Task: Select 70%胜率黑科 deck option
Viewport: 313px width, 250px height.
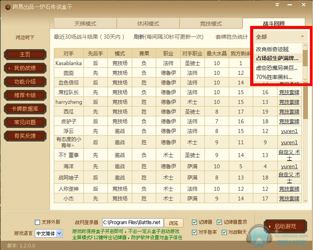Action: coord(278,77)
